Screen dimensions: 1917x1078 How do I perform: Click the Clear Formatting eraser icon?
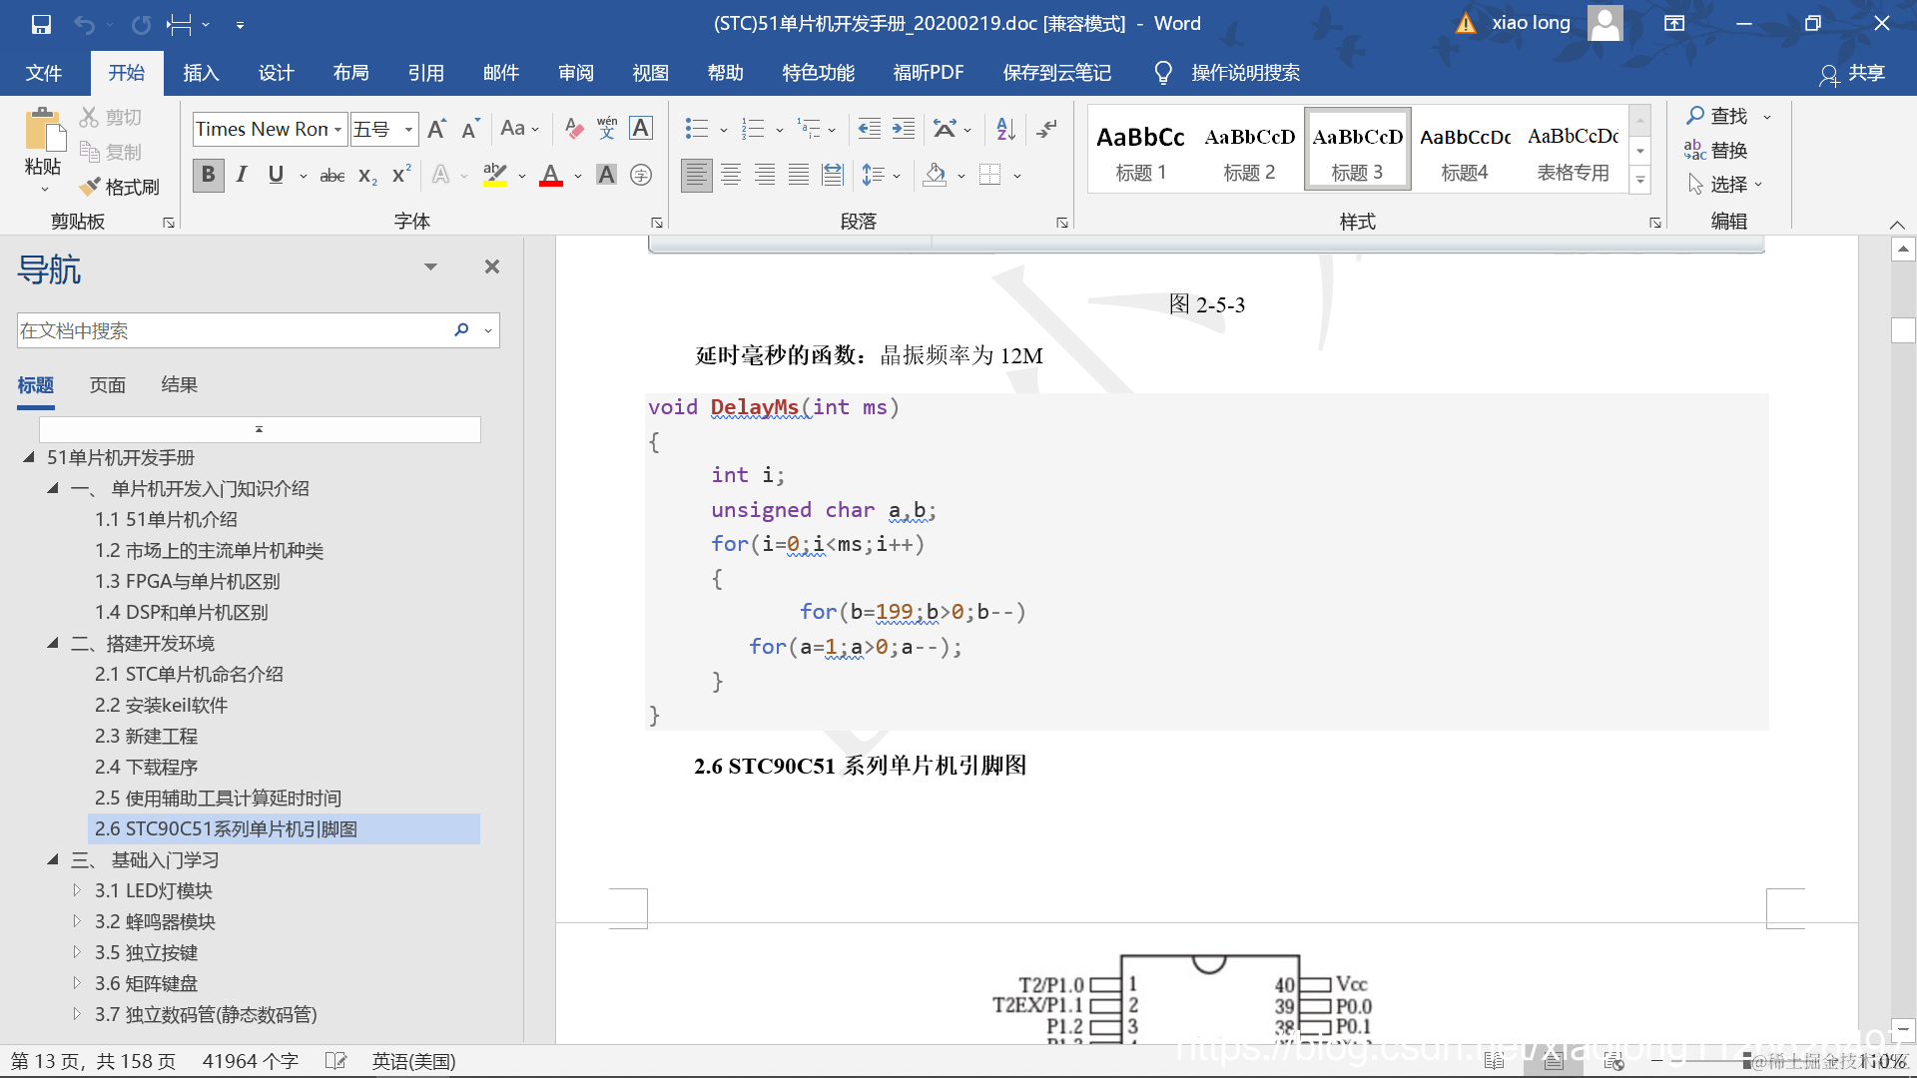point(573,128)
